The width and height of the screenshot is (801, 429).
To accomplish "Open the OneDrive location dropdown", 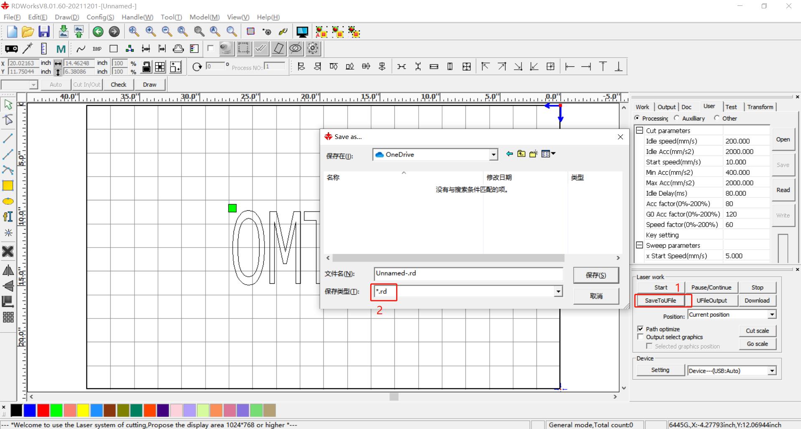I will pos(493,154).
